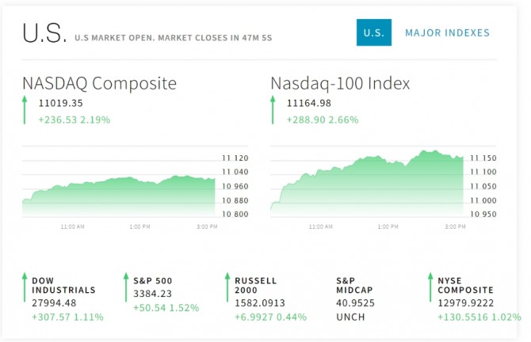531x342 pixels.
Task: Open the Russell 2000 index entry
Action: pos(256,285)
